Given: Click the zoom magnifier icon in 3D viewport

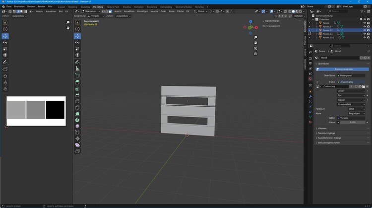Looking at the screenshot, I should (x=255, y=37).
